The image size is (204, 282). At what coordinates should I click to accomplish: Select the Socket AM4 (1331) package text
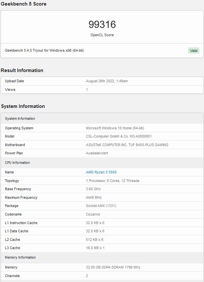101,206
